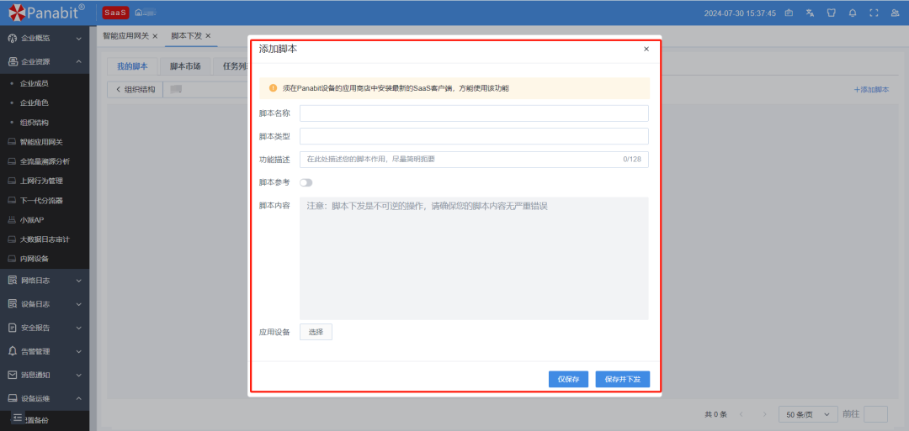Switch to 智能应用网关 page tab
Image resolution: width=909 pixels, height=431 pixels.
125,36
